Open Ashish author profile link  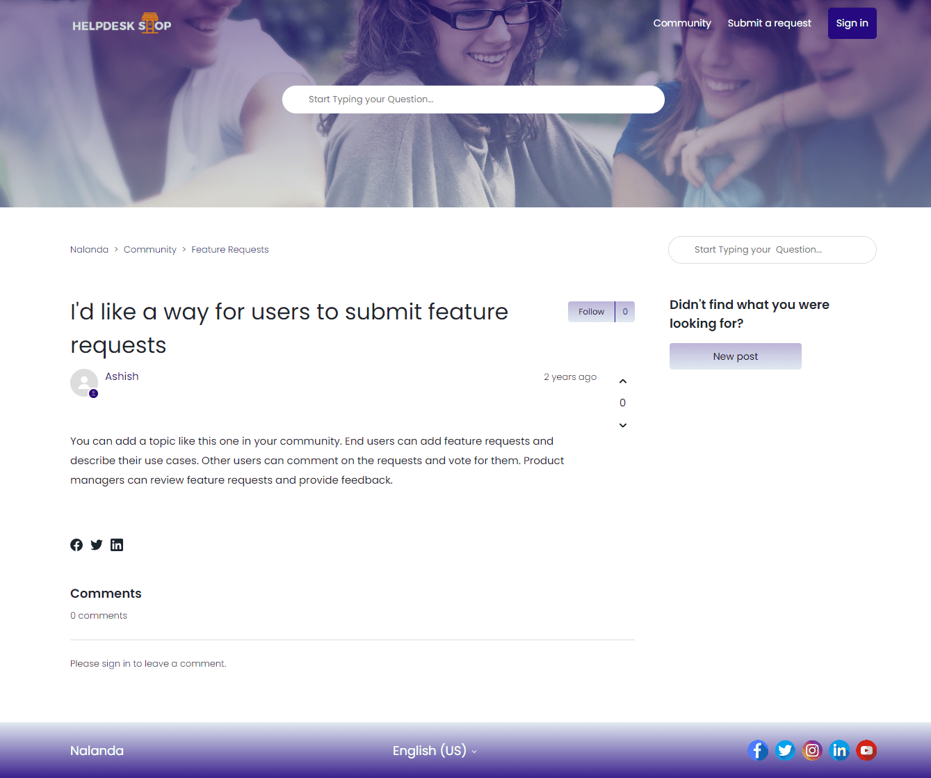coord(122,376)
